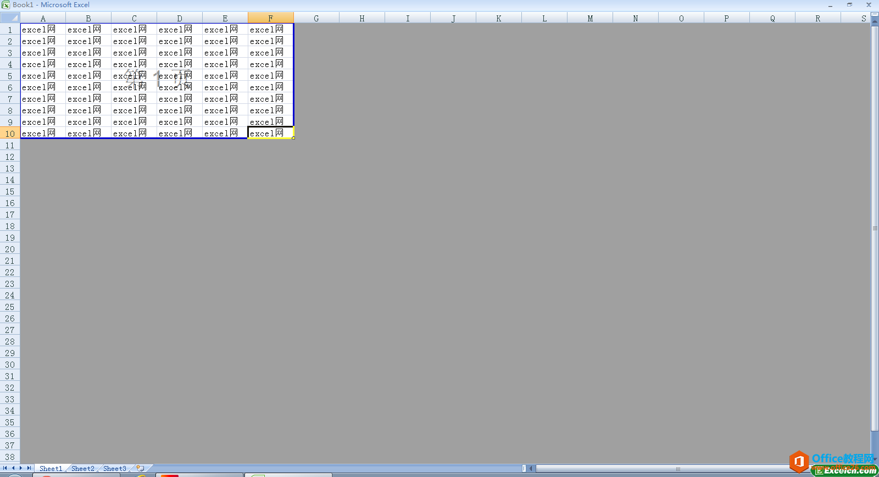Select row 10 header

pyautogui.click(x=10, y=134)
